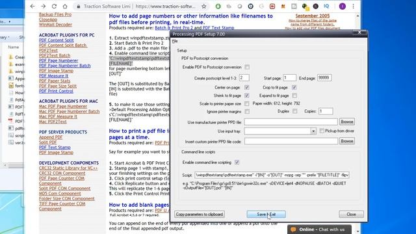Select the red PDF file icon in Explorer
This screenshot has width=416, height=234.
(11, 121)
